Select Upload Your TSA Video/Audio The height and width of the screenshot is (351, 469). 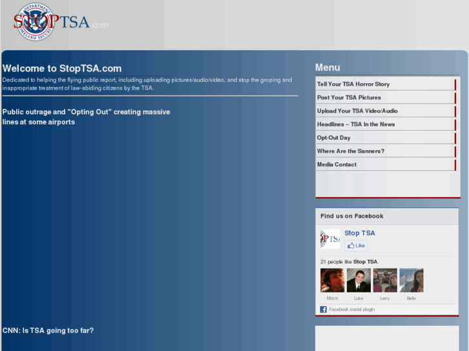point(386,111)
